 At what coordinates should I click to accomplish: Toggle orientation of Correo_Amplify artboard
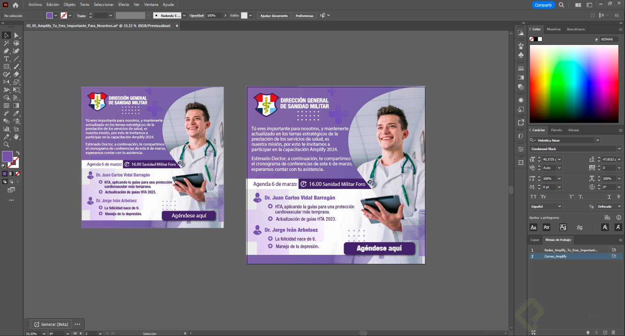(614, 256)
